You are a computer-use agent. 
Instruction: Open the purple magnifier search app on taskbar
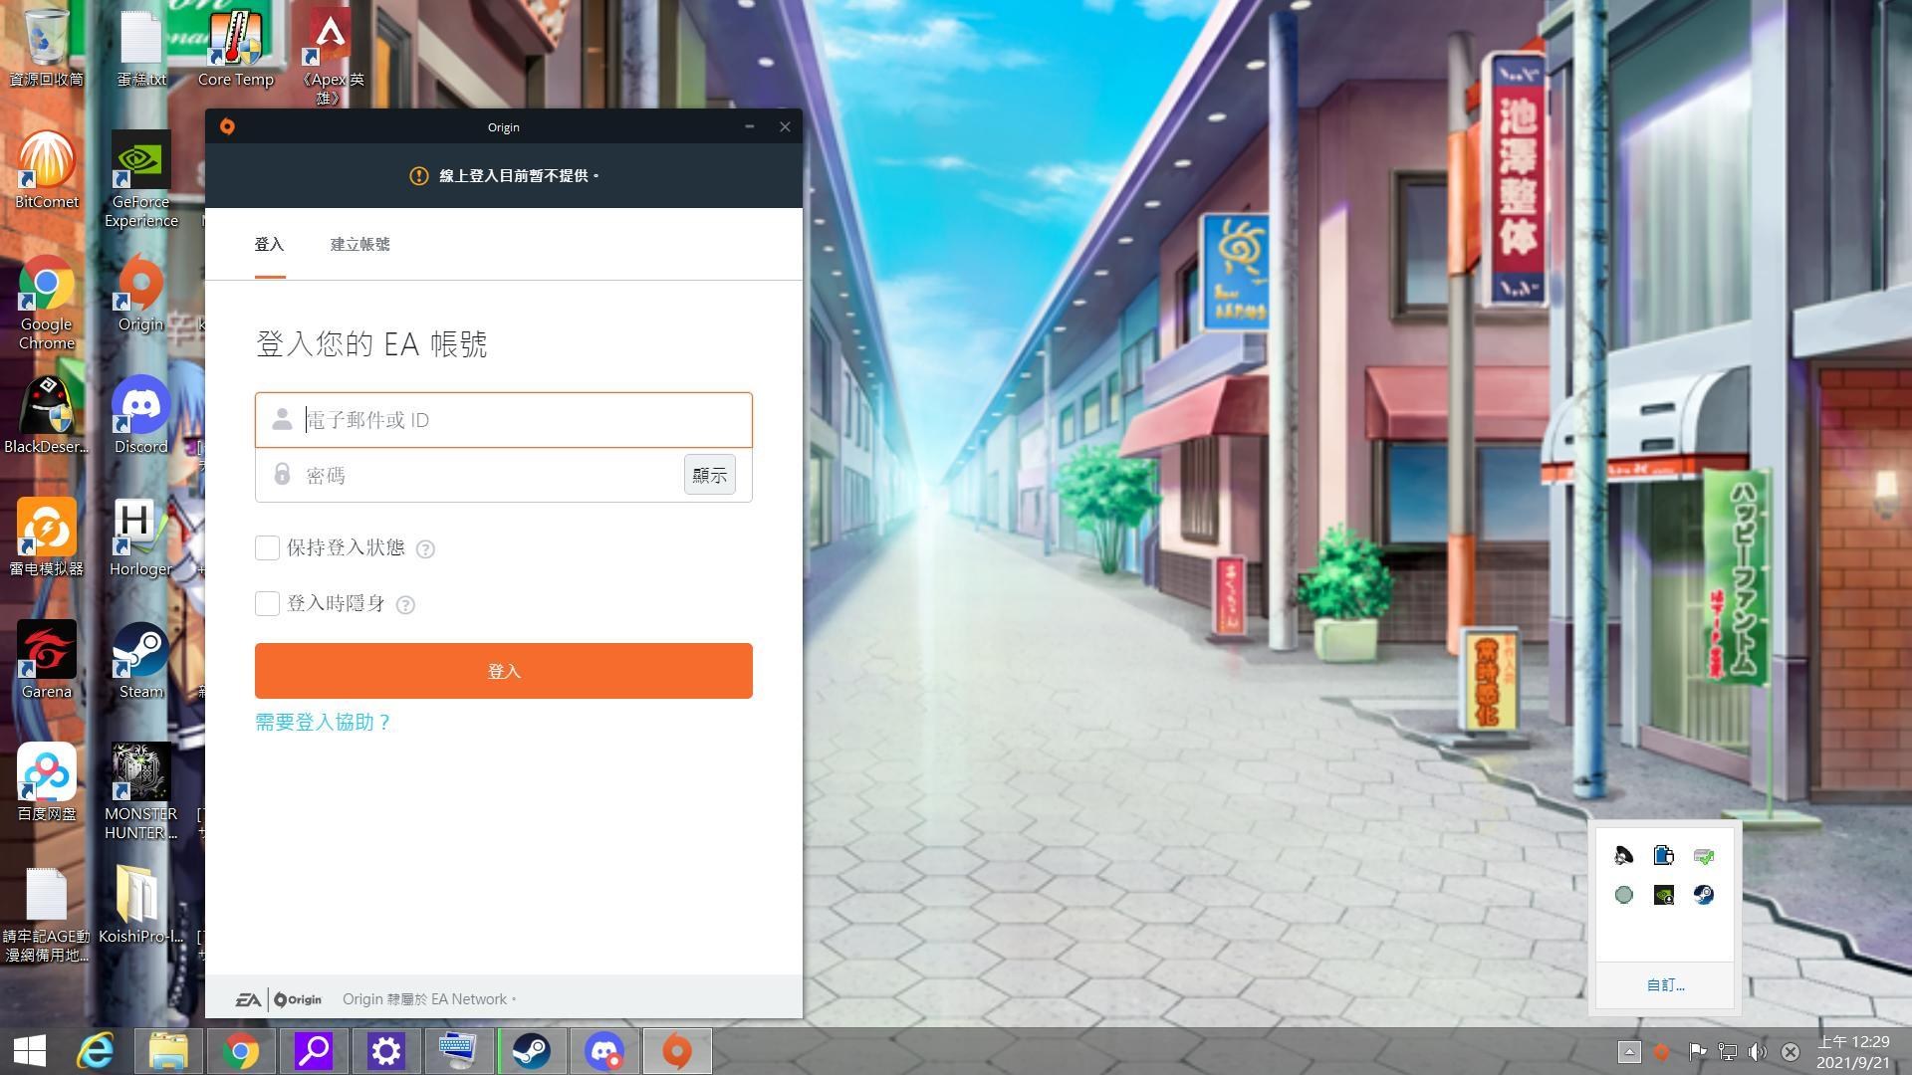314,1051
